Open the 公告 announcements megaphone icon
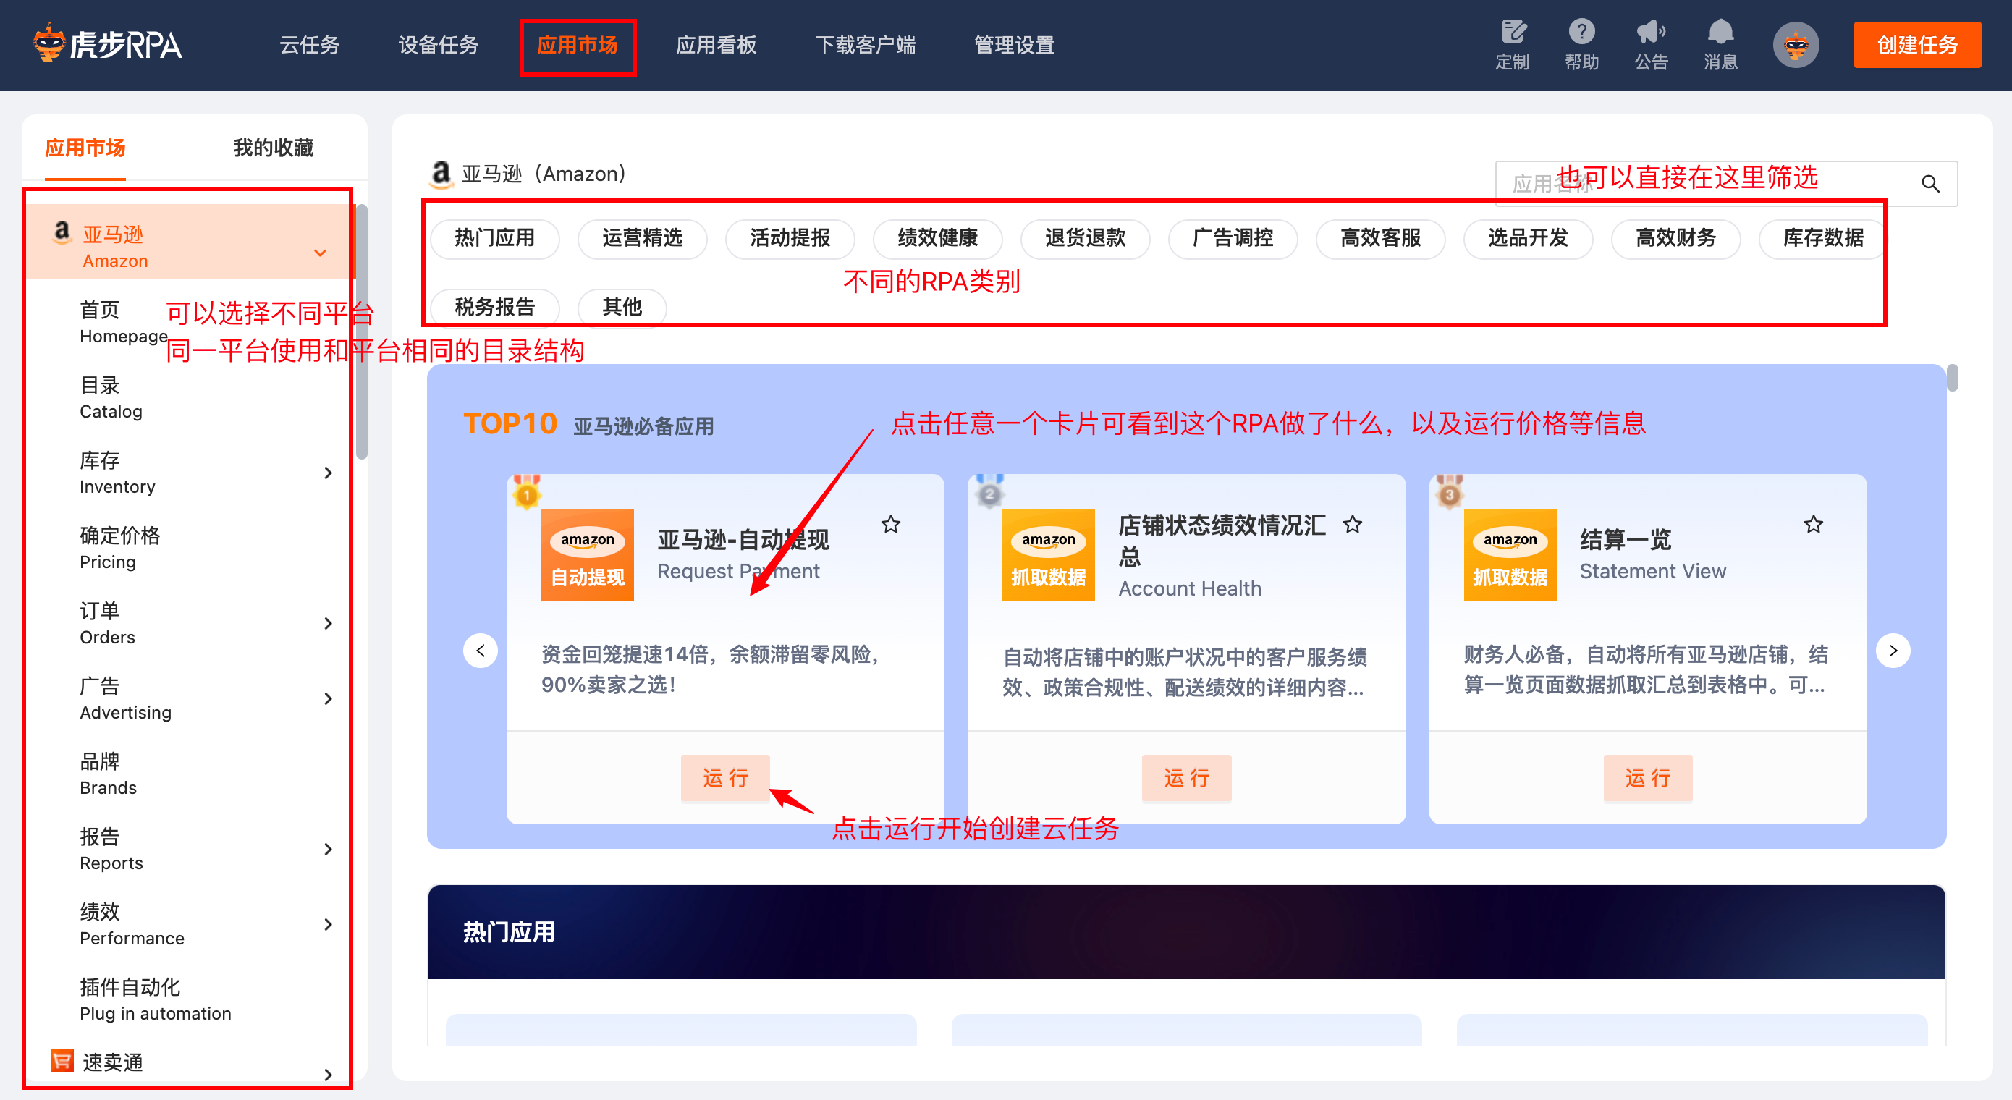2012x1100 pixels. coord(1651,45)
